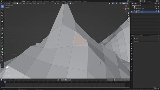
Task: Choose the Move tool
Action: [x=2, y=13]
